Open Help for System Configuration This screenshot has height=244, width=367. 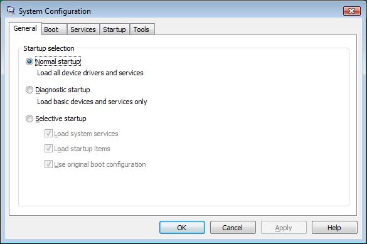coord(334,228)
